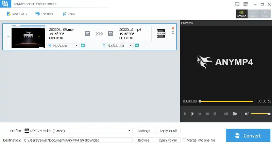
Task: Click the film strip output format icon
Action: click(x=161, y=33)
